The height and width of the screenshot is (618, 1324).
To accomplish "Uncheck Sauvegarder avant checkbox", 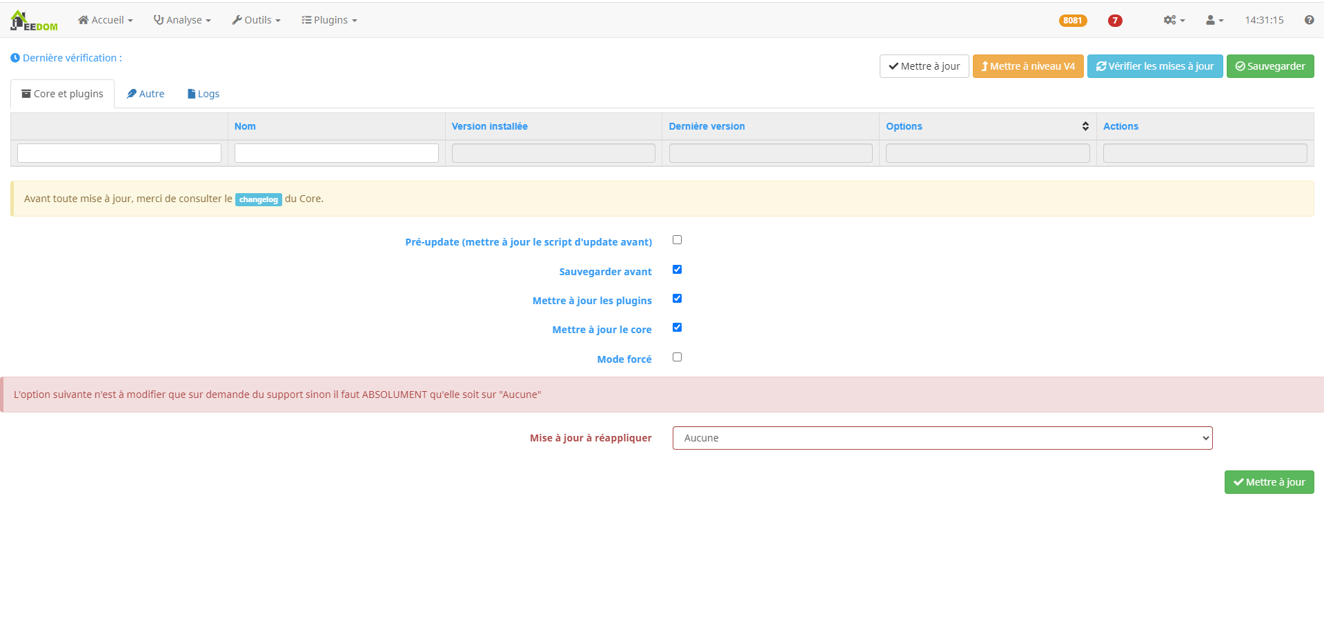I will tap(677, 270).
